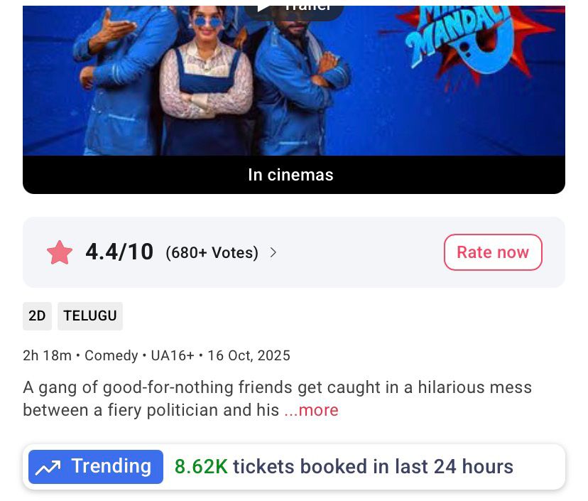Click the 4.4/10 rating score
The width and height of the screenshot is (588, 501).
coord(119,252)
